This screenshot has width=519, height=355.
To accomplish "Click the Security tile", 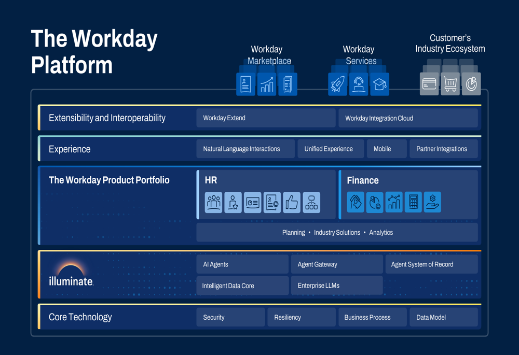I will [x=230, y=317].
